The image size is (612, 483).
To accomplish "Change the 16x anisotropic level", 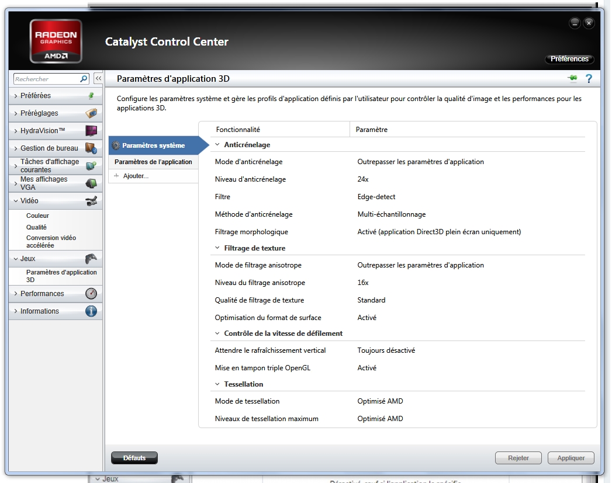I will point(362,283).
